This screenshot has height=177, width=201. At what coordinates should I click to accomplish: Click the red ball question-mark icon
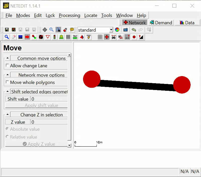click(x=65, y=30)
